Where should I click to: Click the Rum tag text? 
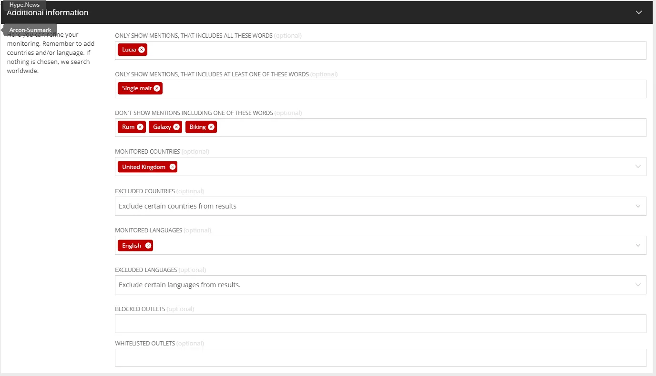pos(128,127)
